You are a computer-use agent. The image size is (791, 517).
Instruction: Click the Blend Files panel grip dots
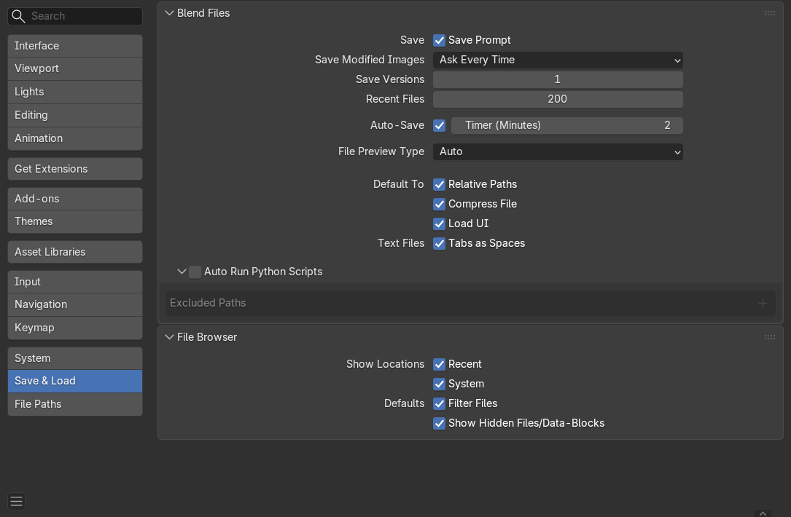[769, 13]
